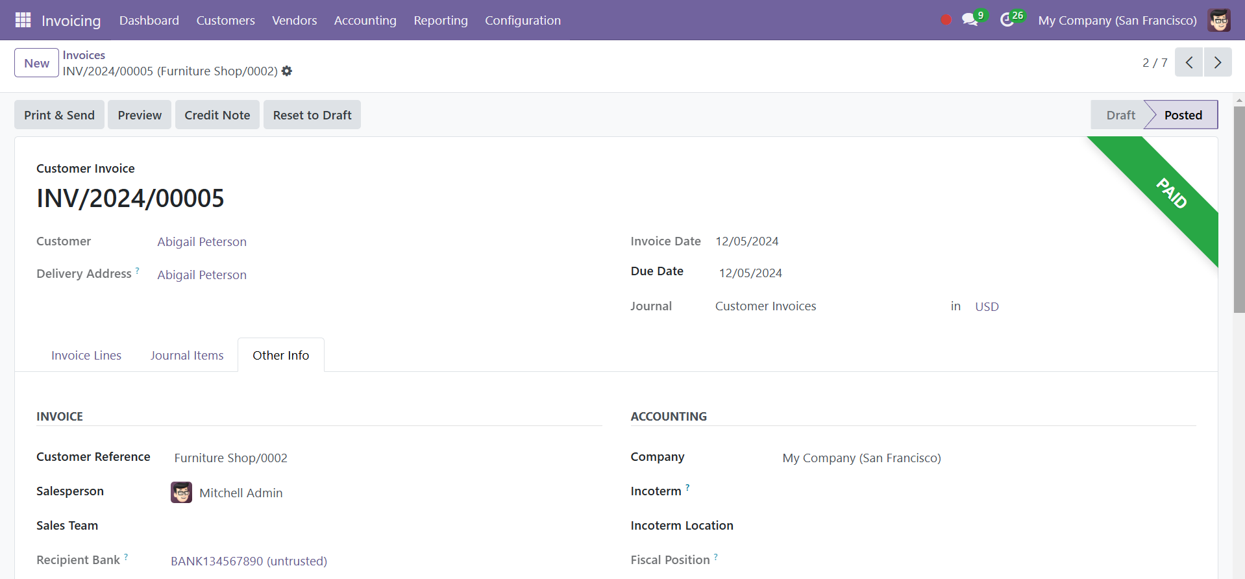
Task: Click the vertical scrollbar thumb
Action: click(x=1239, y=210)
